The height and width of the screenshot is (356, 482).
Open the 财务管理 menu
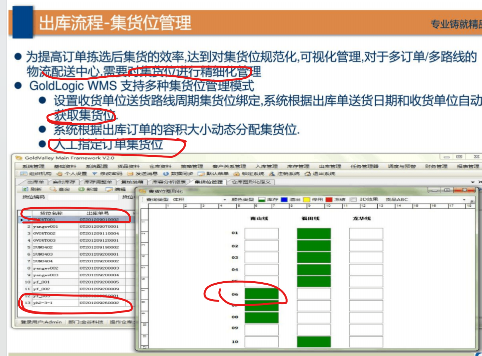[436, 166]
